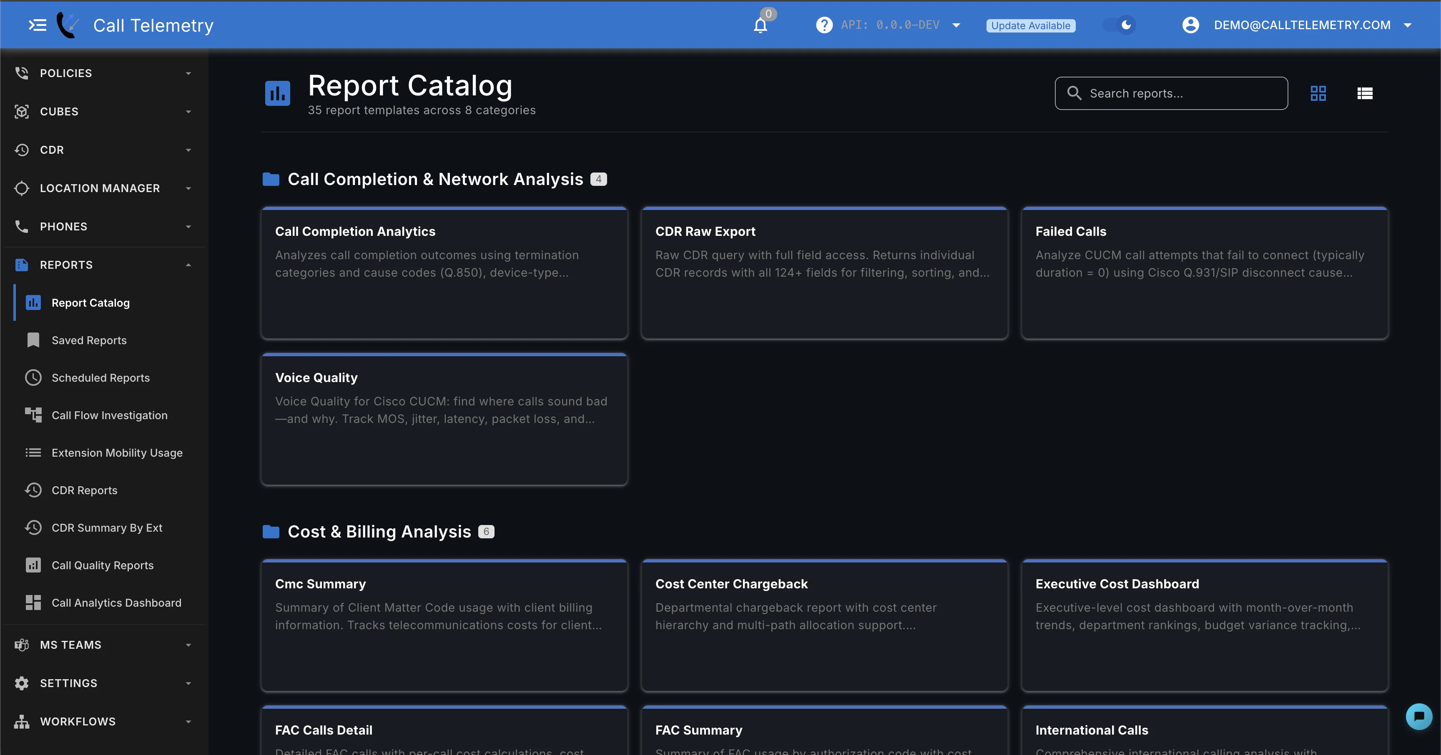Open Call Flow Investigation
1441x755 pixels.
pos(110,415)
